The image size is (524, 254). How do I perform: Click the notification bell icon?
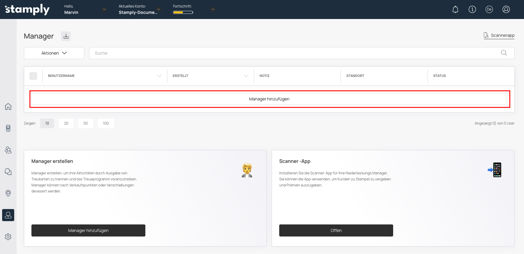455,10
